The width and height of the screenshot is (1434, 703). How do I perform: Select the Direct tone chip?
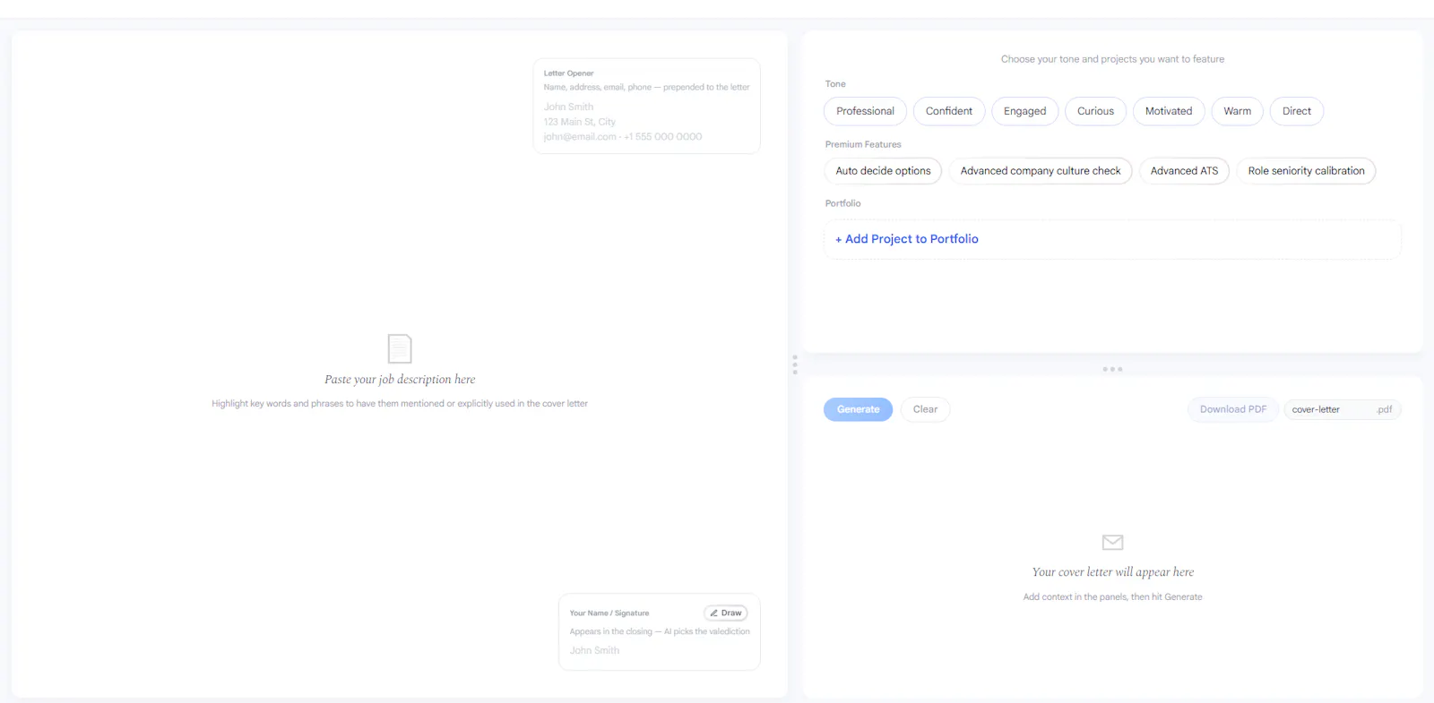pos(1296,111)
